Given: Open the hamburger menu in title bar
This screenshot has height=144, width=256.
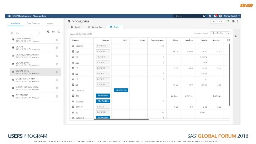Looking at the screenshot, I should pos(9,16).
